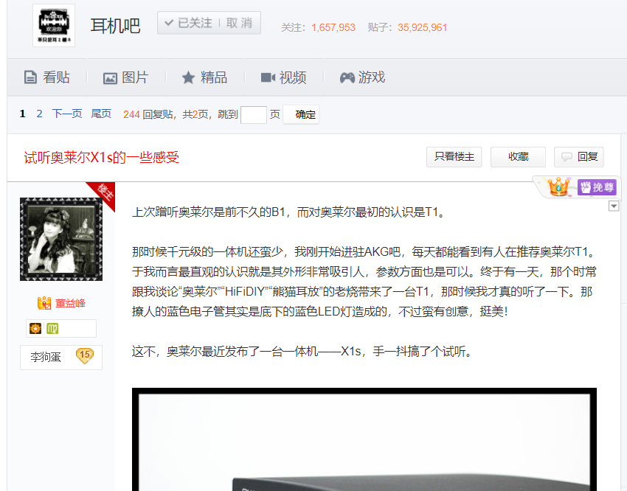Click the thread title 试听奥莱尔X1s的一些感受
627x491 pixels.
click(x=101, y=158)
